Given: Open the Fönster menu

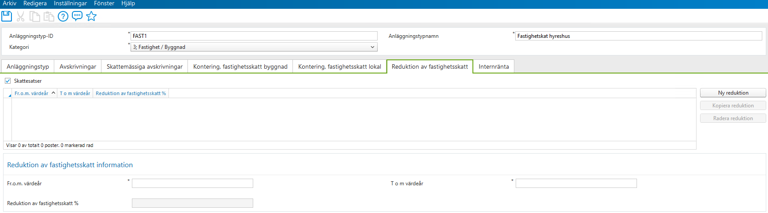Looking at the screenshot, I should coord(104,4).
